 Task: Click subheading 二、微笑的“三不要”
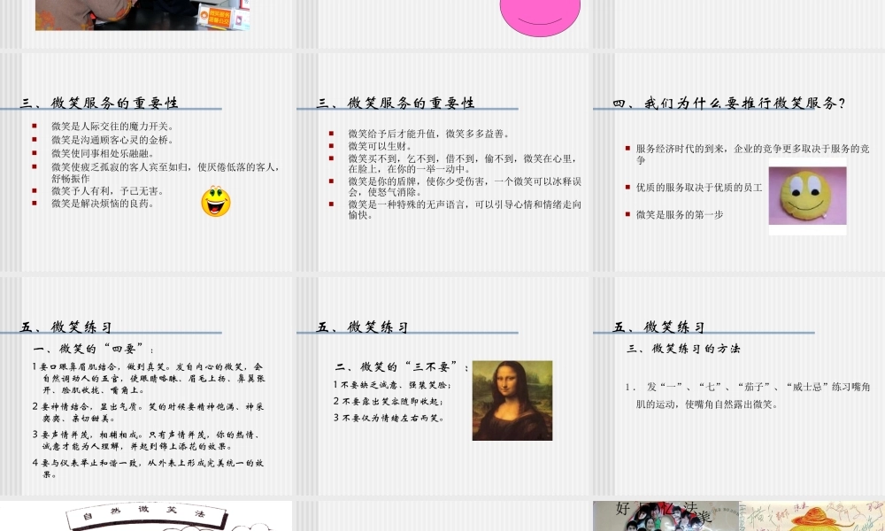click(402, 366)
